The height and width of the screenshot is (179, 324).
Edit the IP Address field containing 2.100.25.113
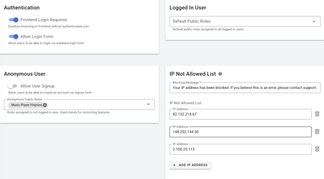pyautogui.click(x=240, y=149)
